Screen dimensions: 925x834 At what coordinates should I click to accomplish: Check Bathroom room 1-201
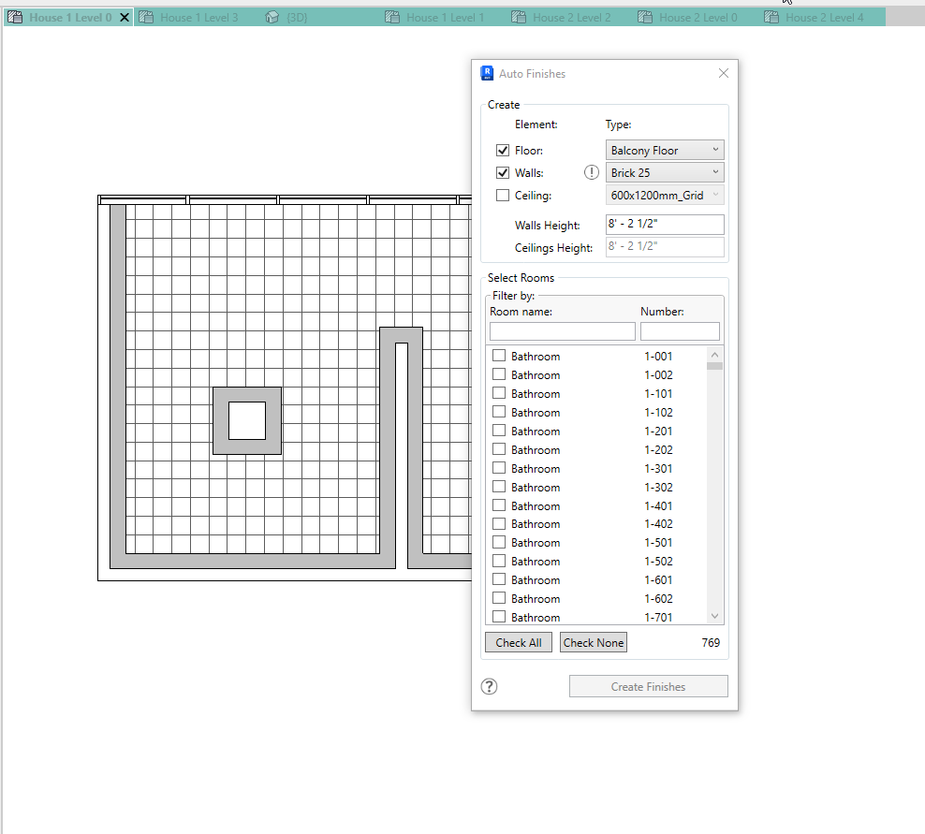click(x=499, y=431)
